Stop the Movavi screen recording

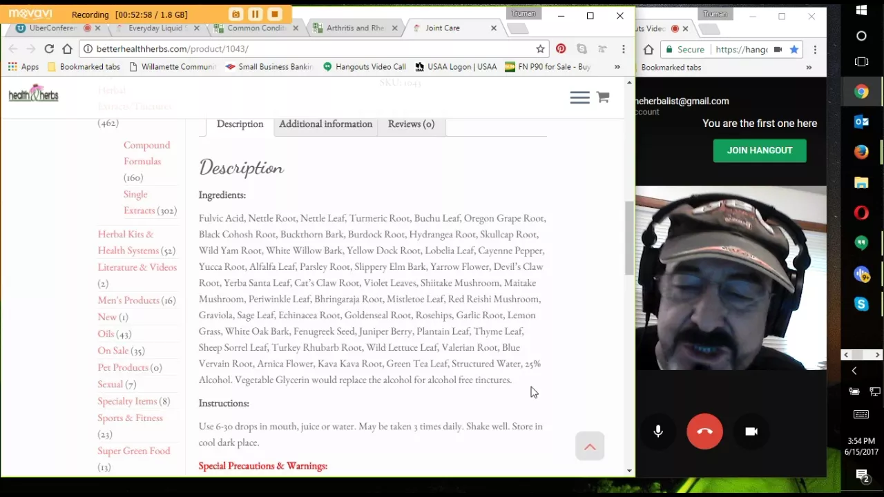pyautogui.click(x=274, y=14)
